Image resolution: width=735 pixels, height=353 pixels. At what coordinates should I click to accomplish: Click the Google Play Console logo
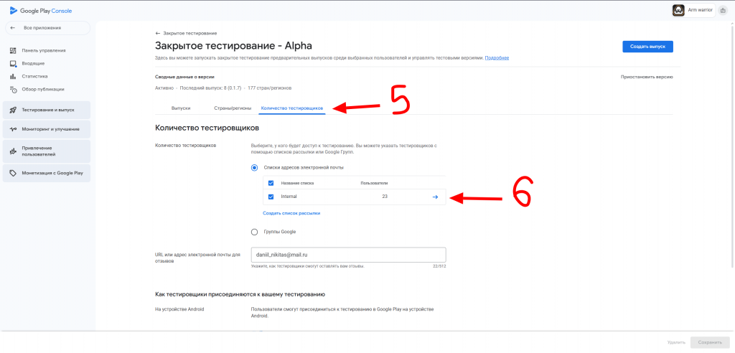[x=41, y=11]
